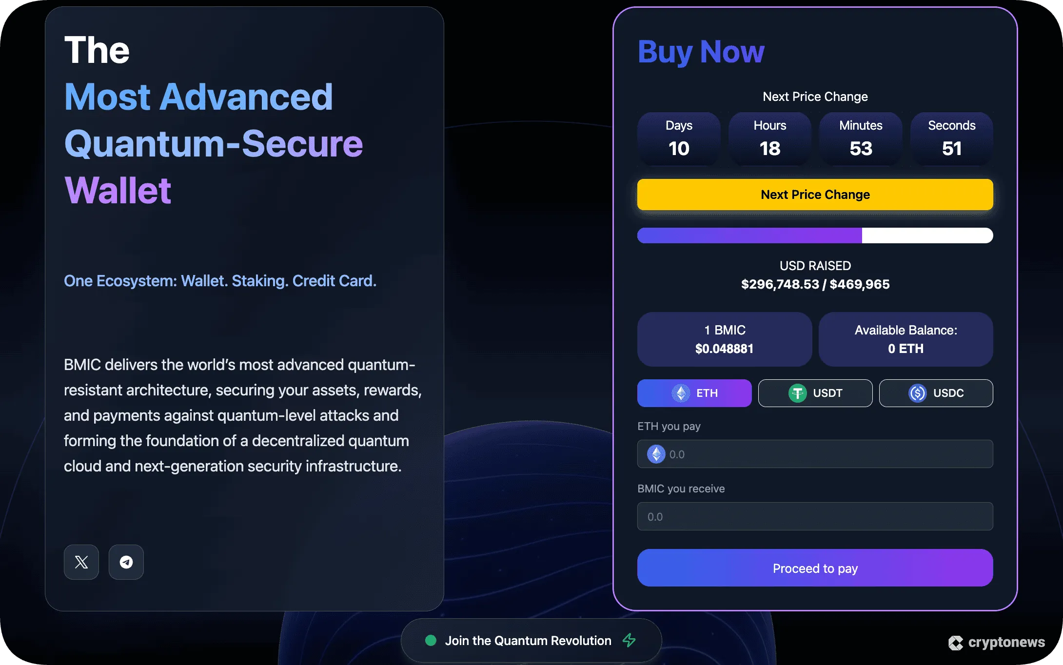Click the USD raised progress bar

click(x=815, y=235)
